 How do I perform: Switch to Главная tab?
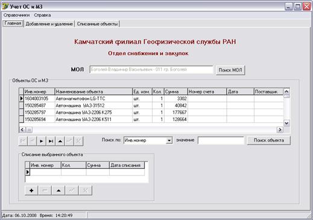pos(13,24)
